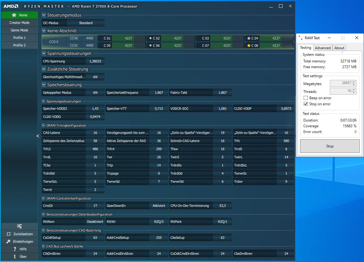
Task: Click the C 05 core frequency bar
Action: pos(129,46)
